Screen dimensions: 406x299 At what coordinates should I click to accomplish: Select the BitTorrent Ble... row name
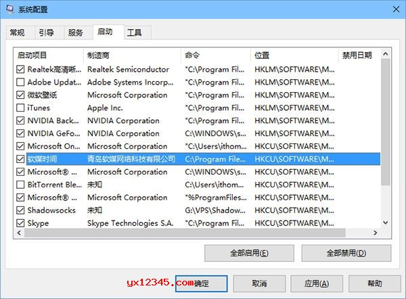tap(54, 185)
